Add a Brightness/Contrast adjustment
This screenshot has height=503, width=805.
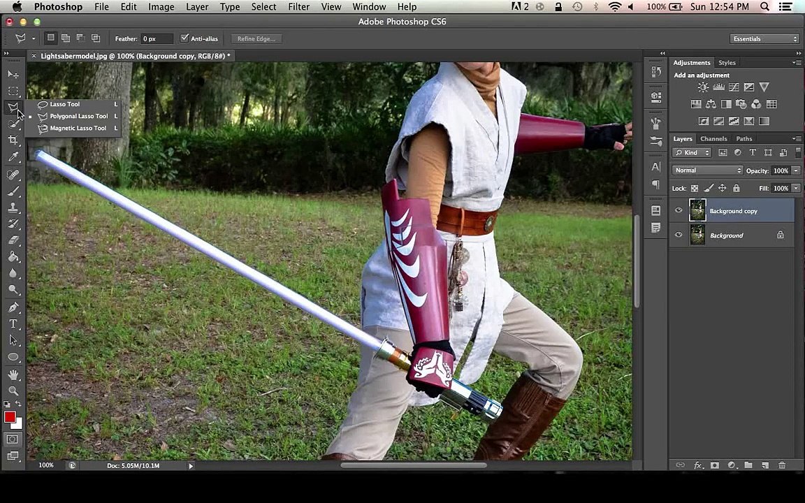[703, 87]
